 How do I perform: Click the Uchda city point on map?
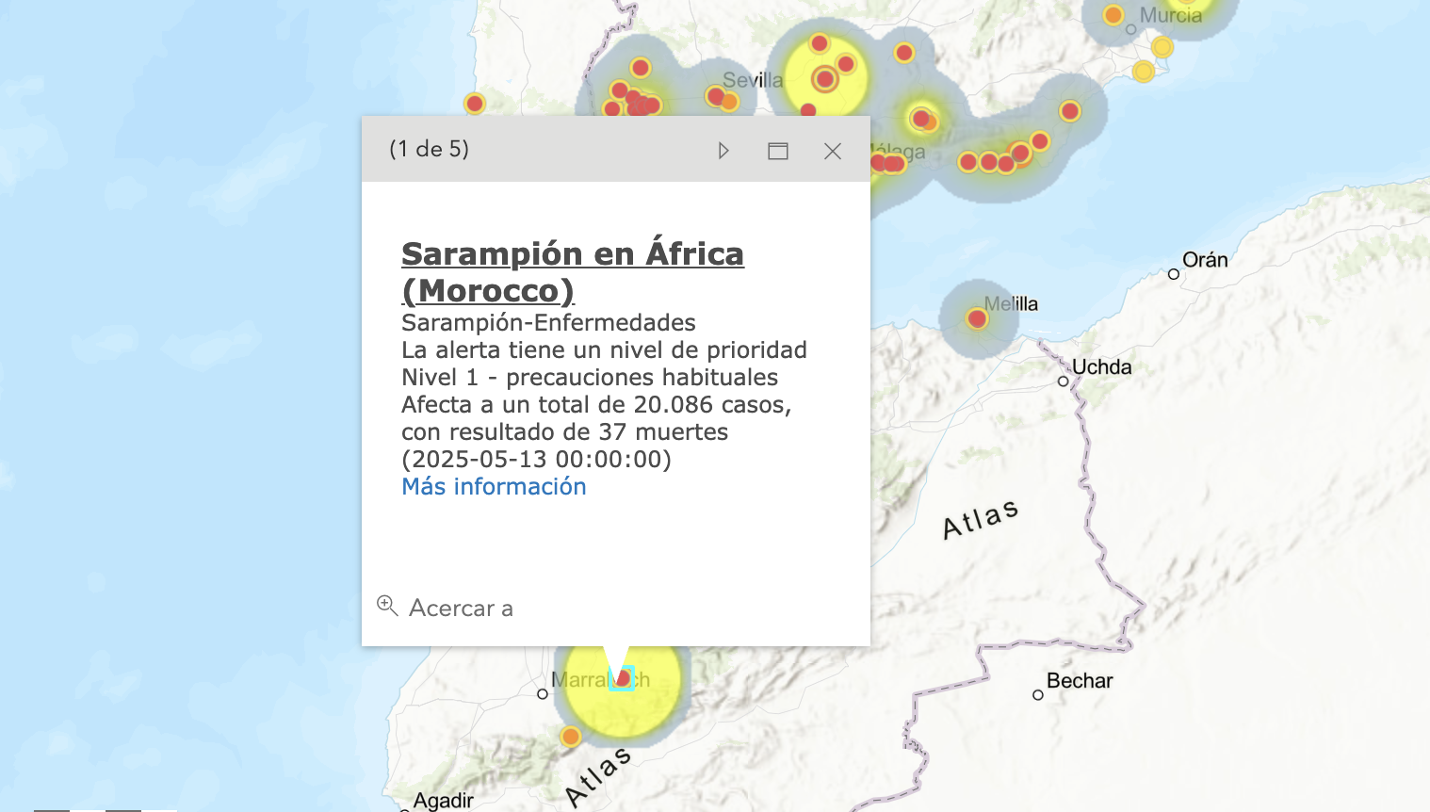(x=1063, y=382)
